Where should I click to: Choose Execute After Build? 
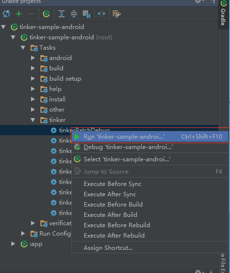(x=150, y=215)
